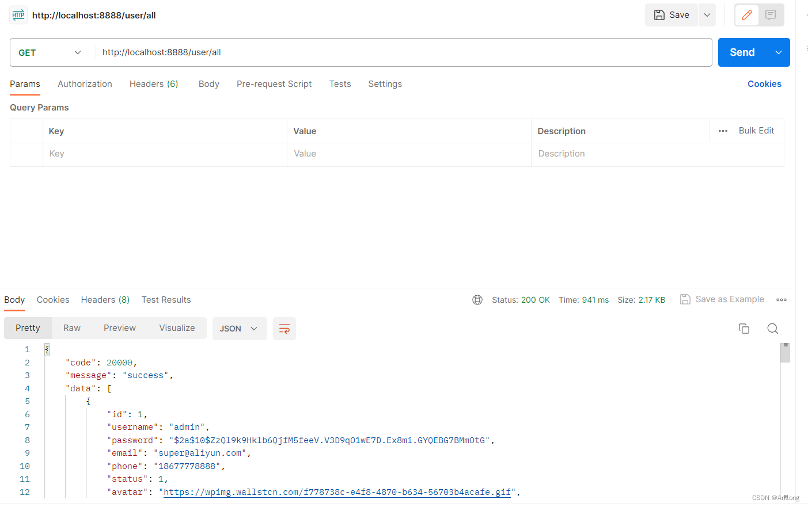
Task: Click the more actions ellipsis beside Save as Example
Action: click(x=782, y=299)
